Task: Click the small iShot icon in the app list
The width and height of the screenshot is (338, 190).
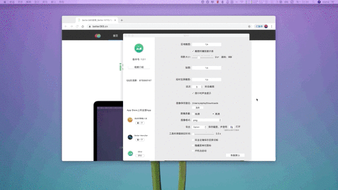Action: pyautogui.click(x=130, y=154)
